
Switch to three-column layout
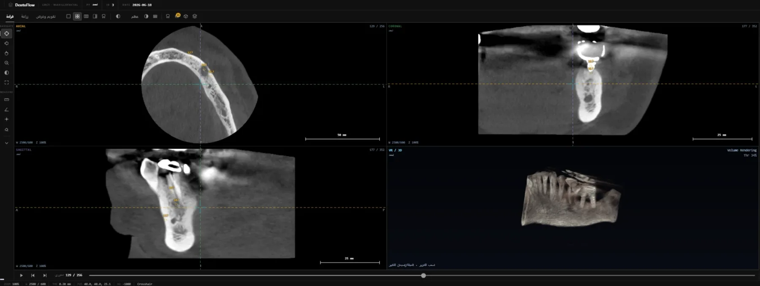(x=86, y=16)
